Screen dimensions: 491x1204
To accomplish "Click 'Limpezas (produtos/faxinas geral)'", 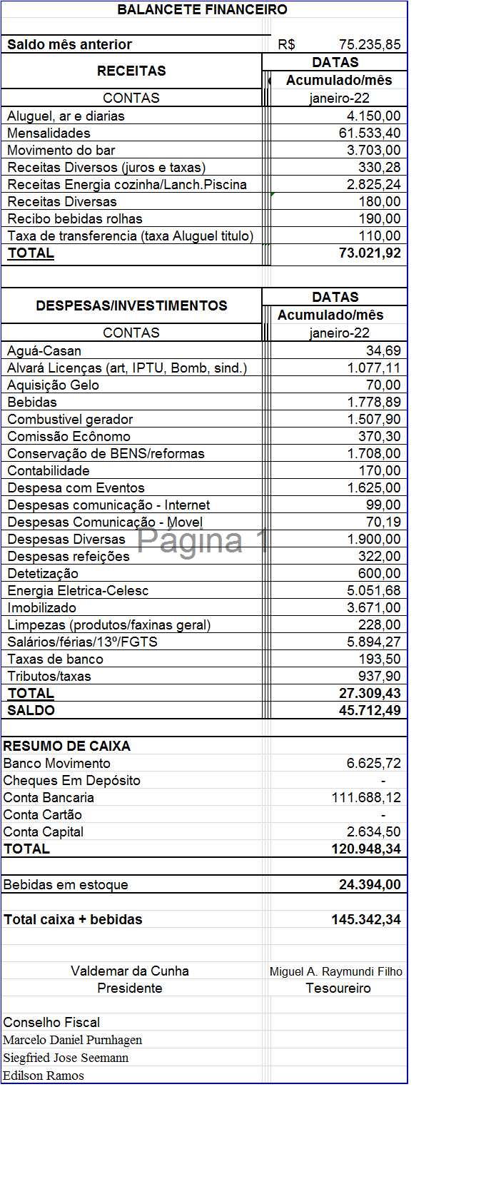I will [109, 624].
